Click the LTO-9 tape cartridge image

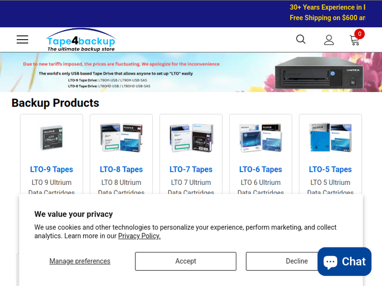click(51, 138)
